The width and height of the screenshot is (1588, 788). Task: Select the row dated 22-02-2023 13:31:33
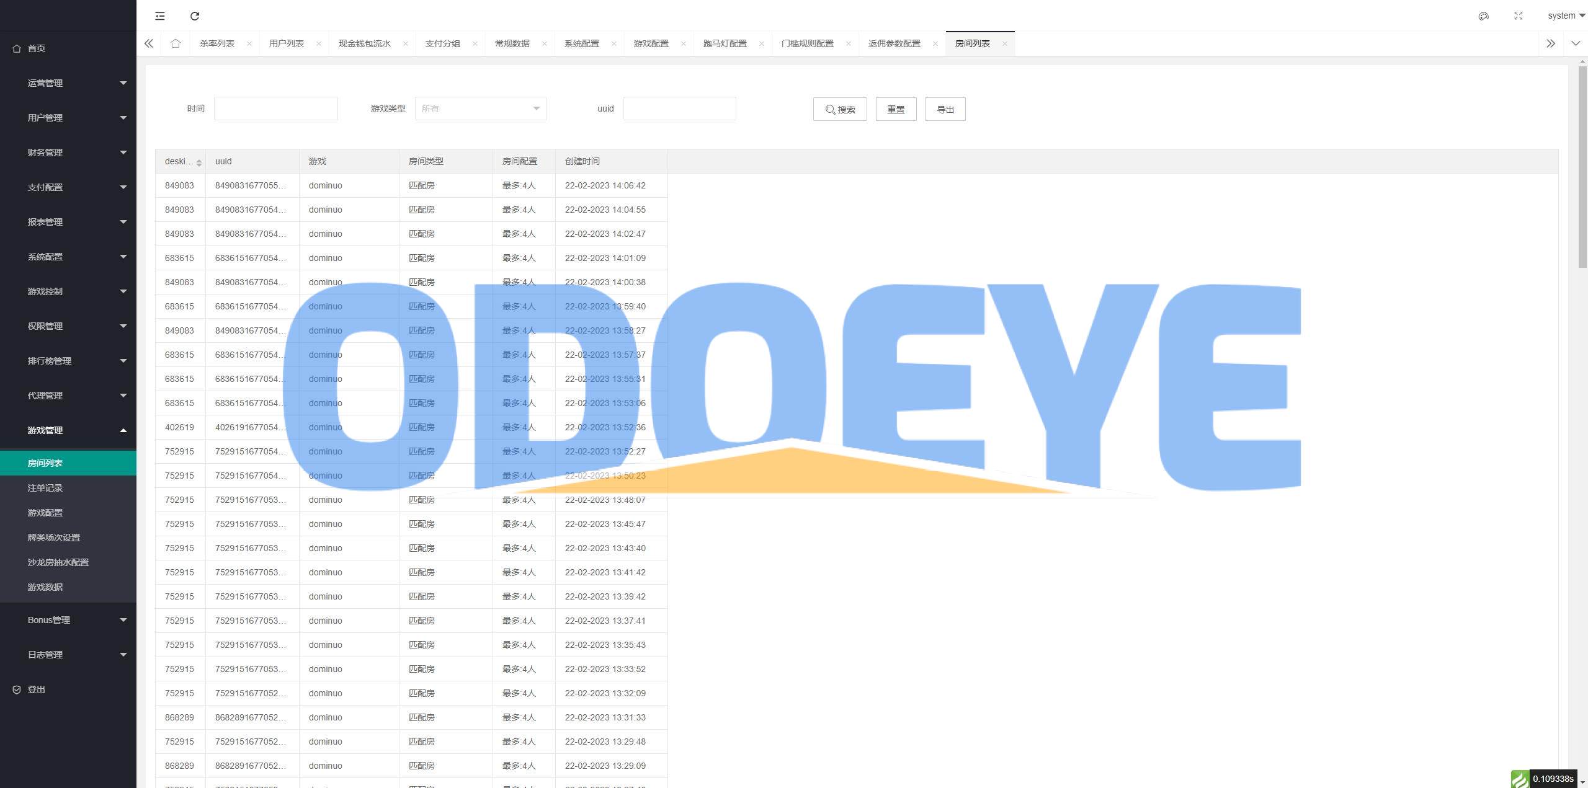[x=411, y=717]
